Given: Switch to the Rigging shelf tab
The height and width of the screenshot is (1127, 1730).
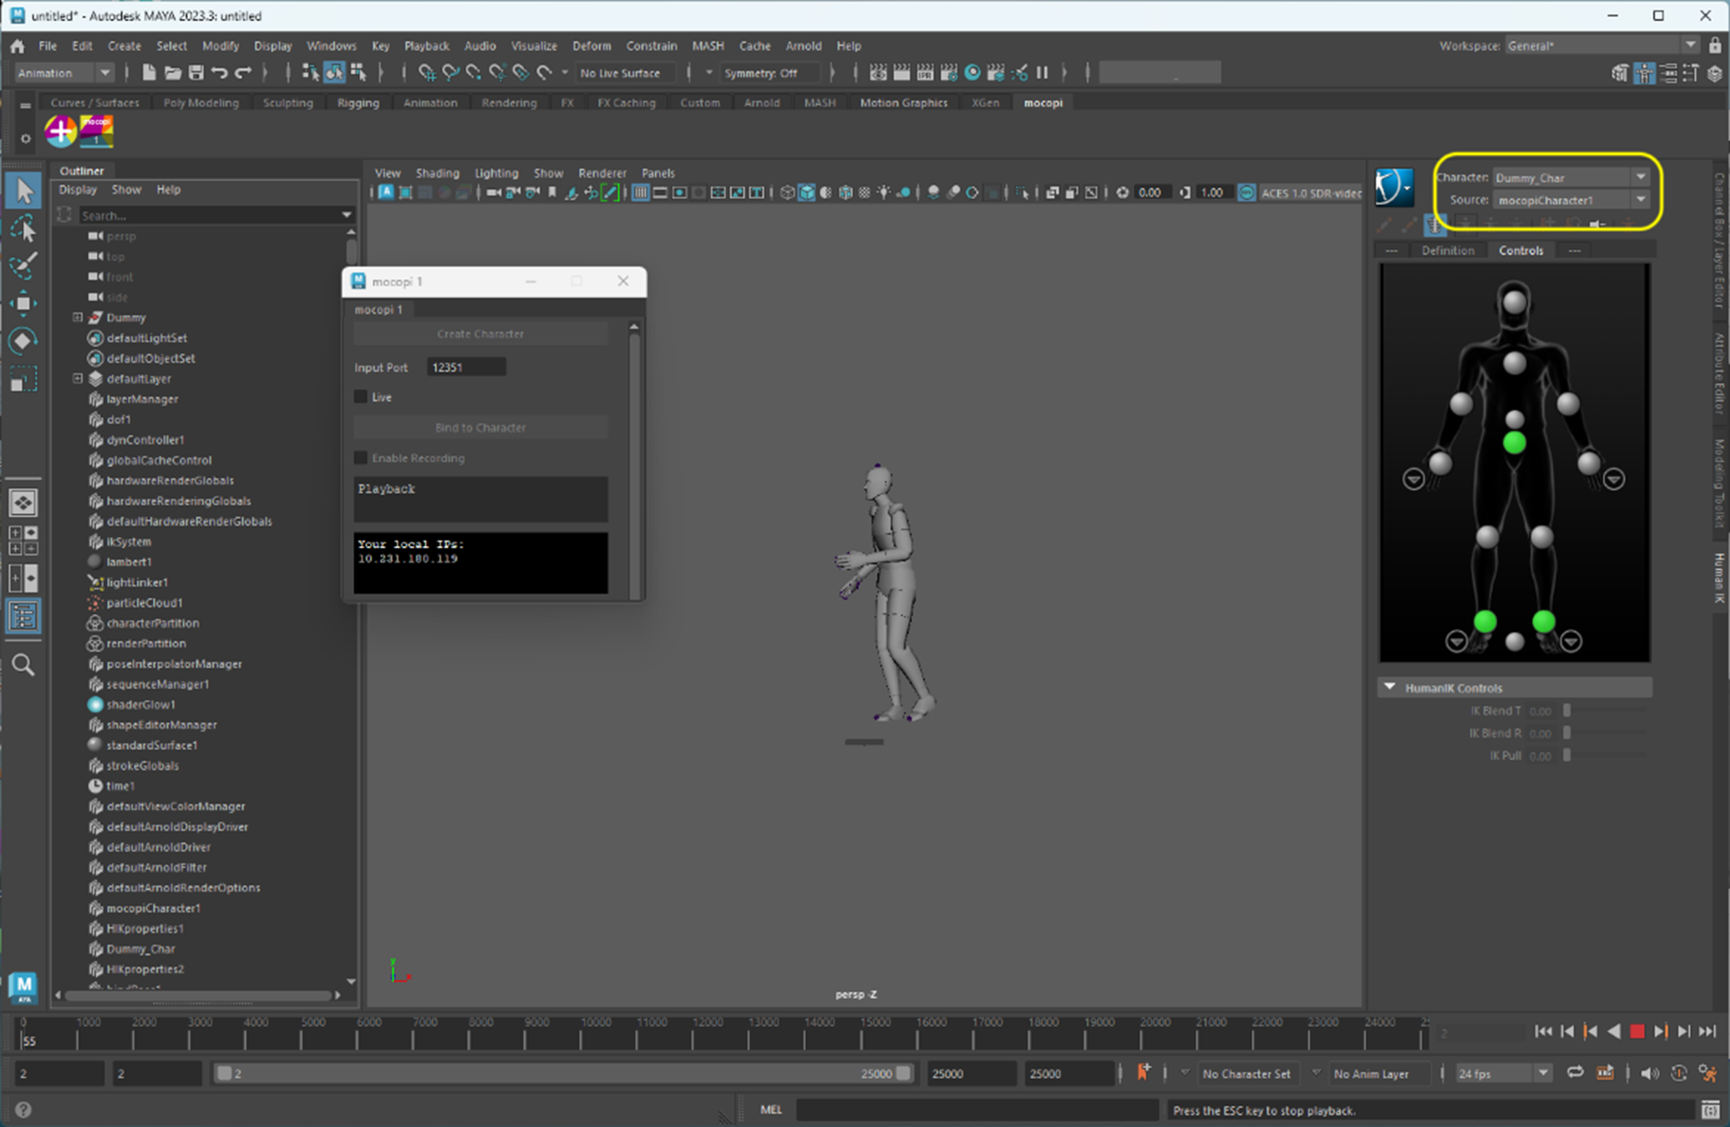Looking at the screenshot, I should [x=357, y=103].
